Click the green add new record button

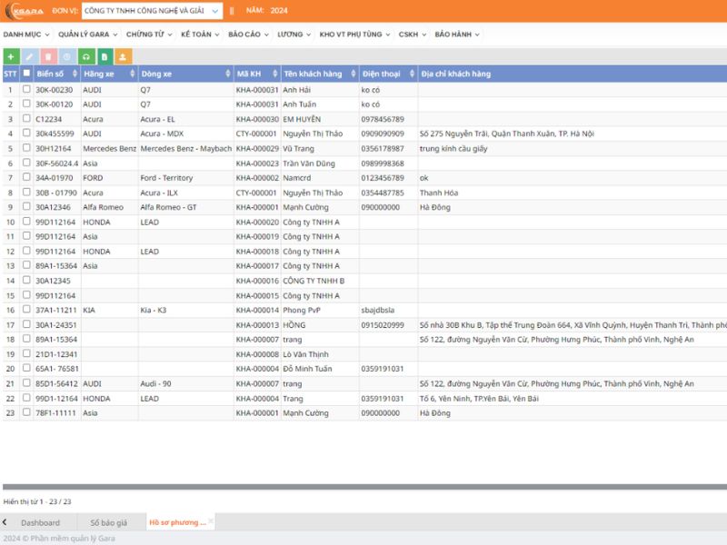coord(11,56)
